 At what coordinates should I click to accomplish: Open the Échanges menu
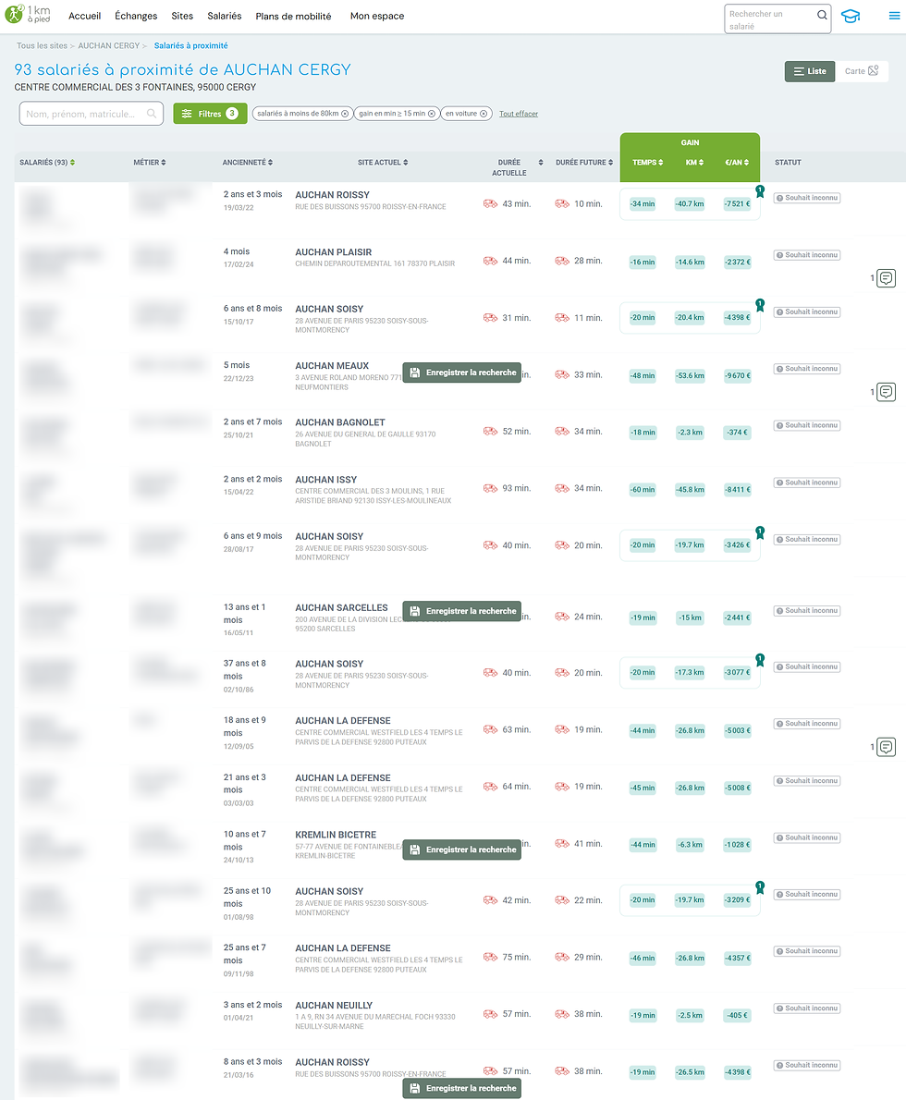pyautogui.click(x=136, y=16)
